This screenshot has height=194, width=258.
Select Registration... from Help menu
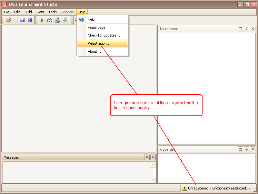(99, 43)
